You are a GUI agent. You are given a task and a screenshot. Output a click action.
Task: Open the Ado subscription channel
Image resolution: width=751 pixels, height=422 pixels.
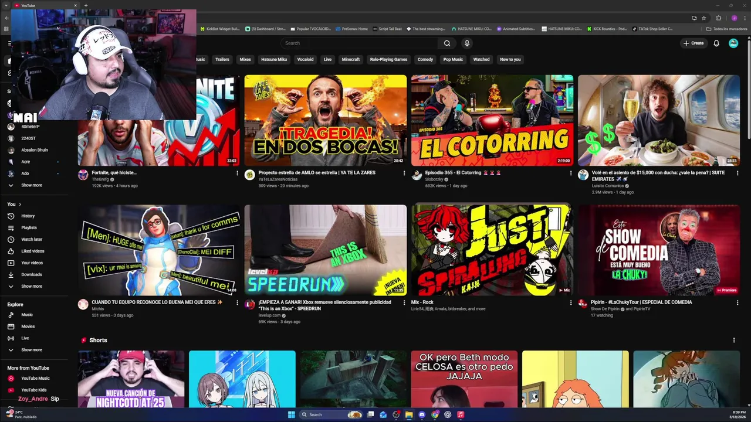[x=25, y=173]
